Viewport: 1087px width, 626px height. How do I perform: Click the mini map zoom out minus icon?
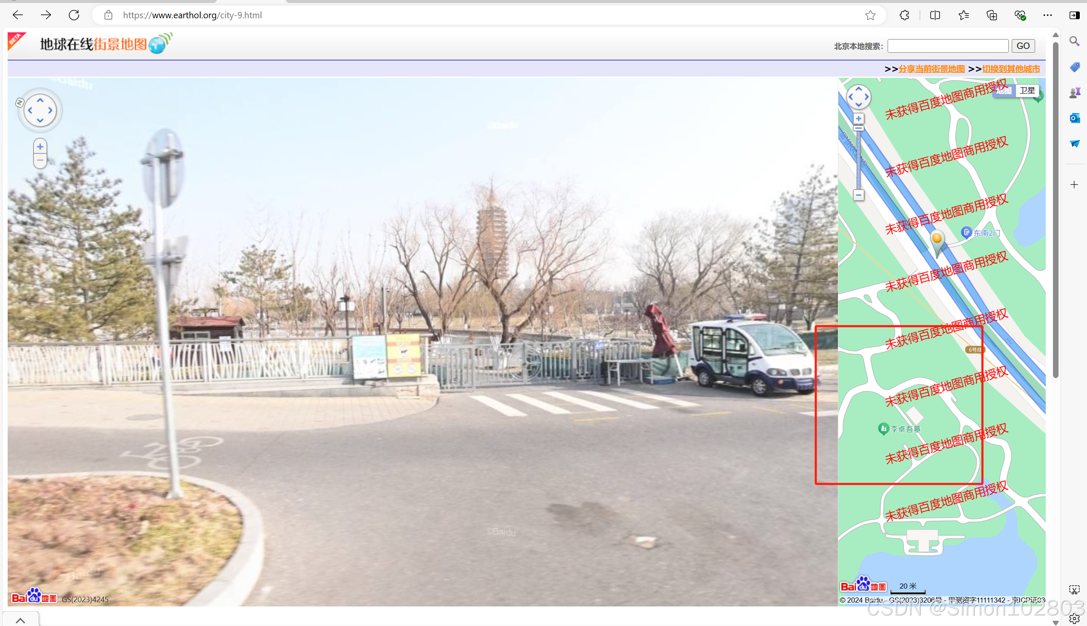[x=858, y=195]
